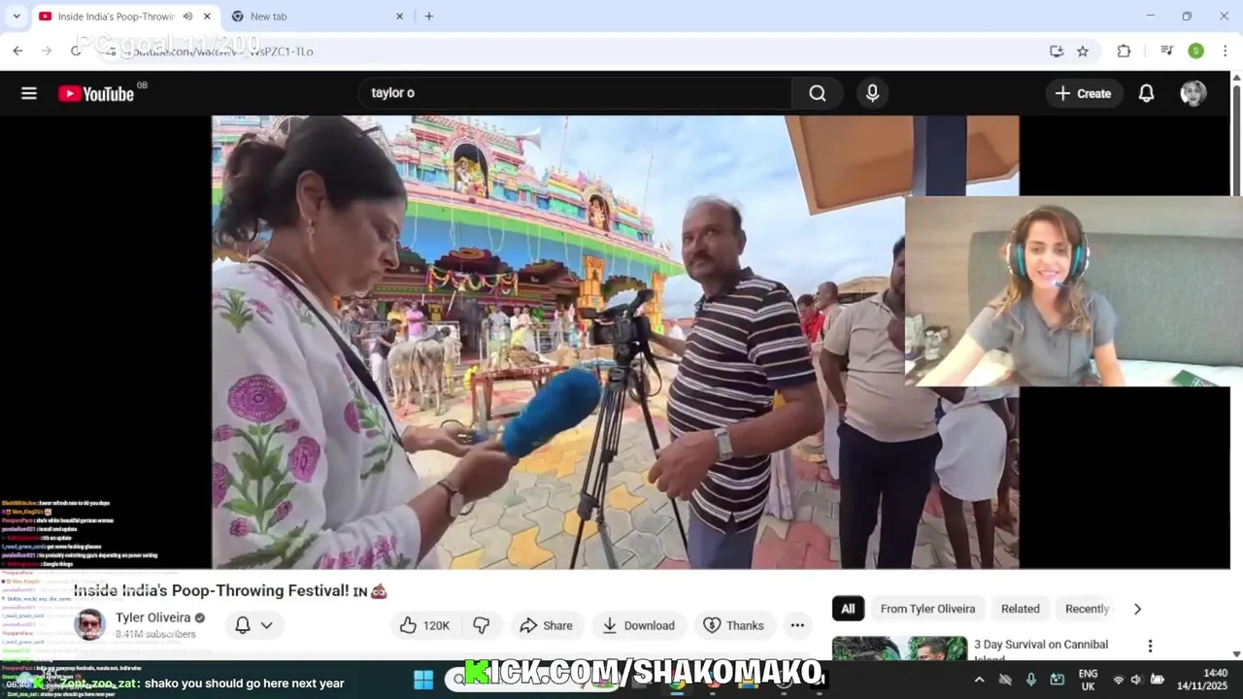Open Chrome three-dot menu

[1225, 50]
